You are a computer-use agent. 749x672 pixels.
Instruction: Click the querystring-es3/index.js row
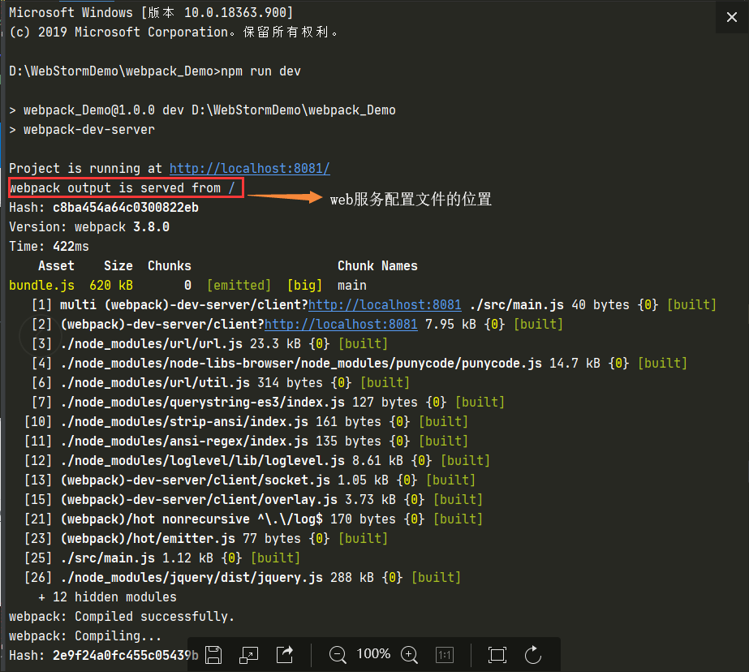(268, 403)
